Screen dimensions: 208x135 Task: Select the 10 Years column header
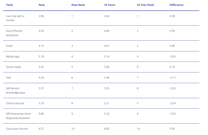click(x=110, y=5)
